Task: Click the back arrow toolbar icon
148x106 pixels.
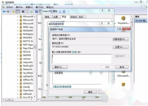Action: 4,12
